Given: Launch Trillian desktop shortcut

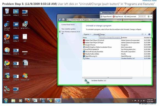Looking at the screenshot, I should click(7, 89).
